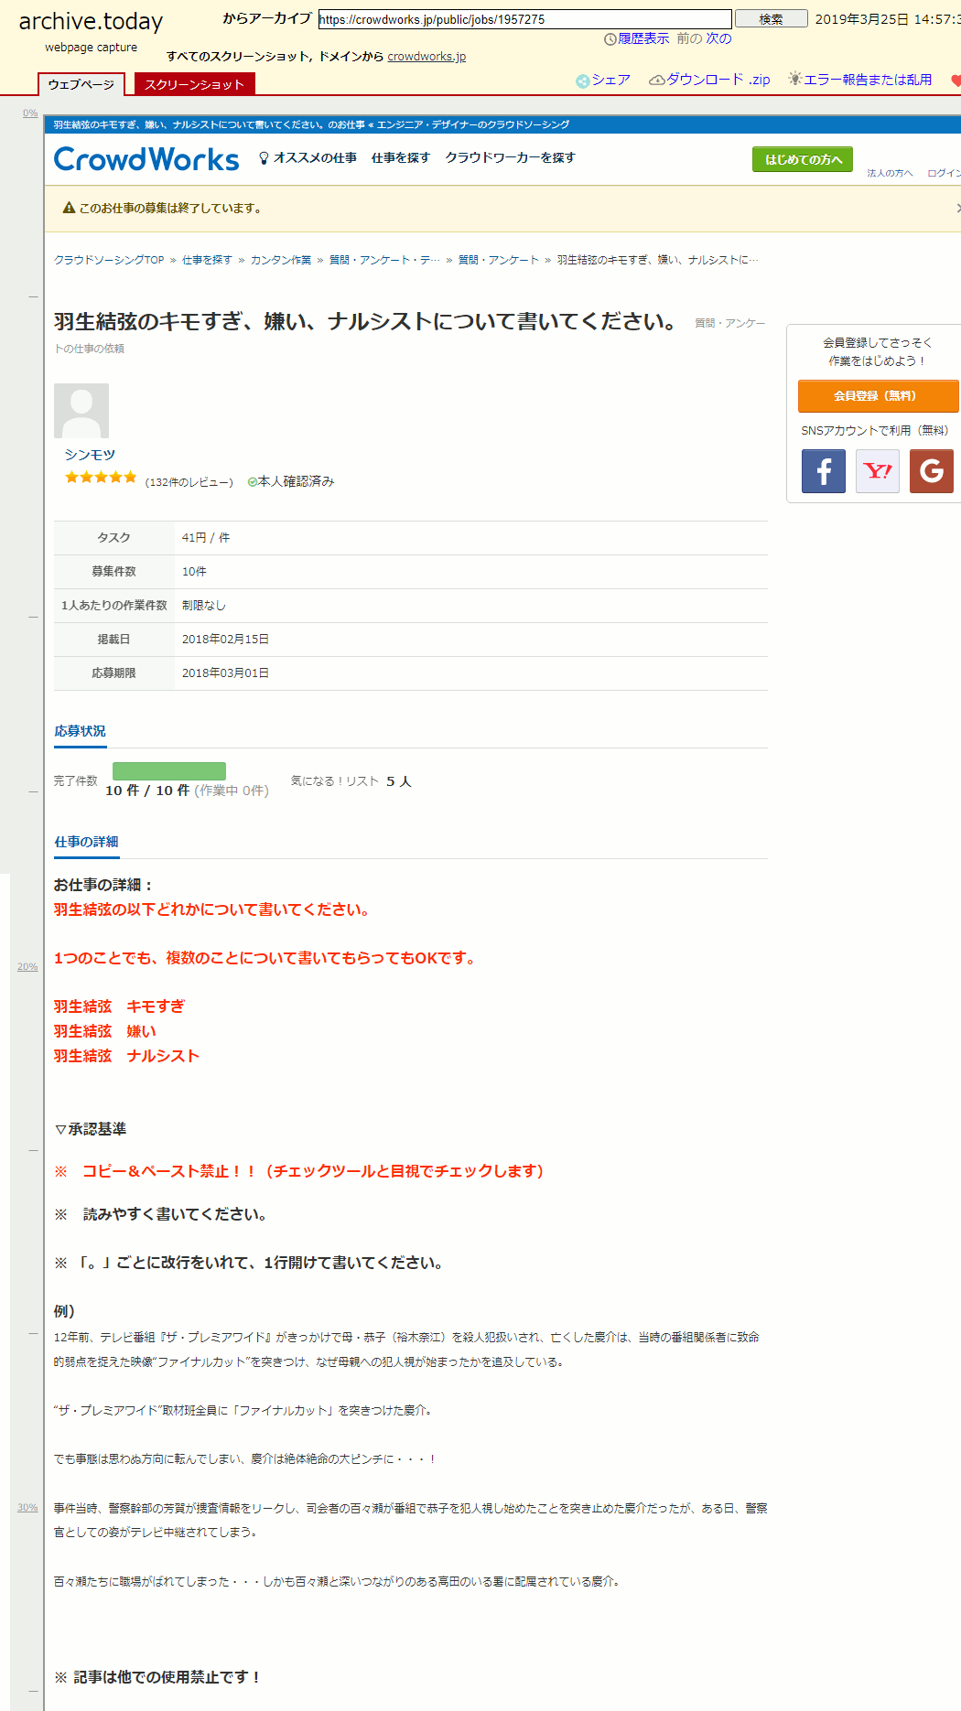Click the error report bug icon

point(795,80)
